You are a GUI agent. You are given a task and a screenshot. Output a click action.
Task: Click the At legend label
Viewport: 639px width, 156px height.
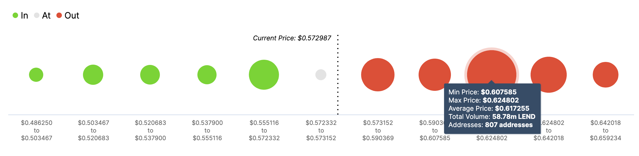[46, 16]
